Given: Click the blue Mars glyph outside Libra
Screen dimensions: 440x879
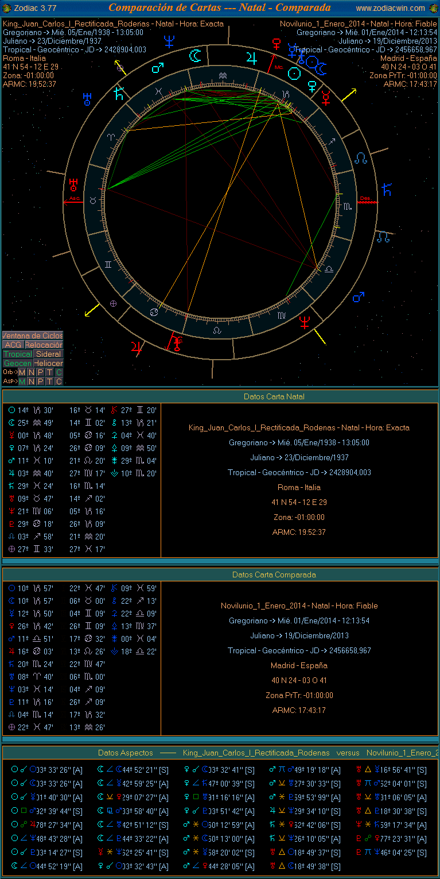Looking at the screenshot, I should 359,297.
